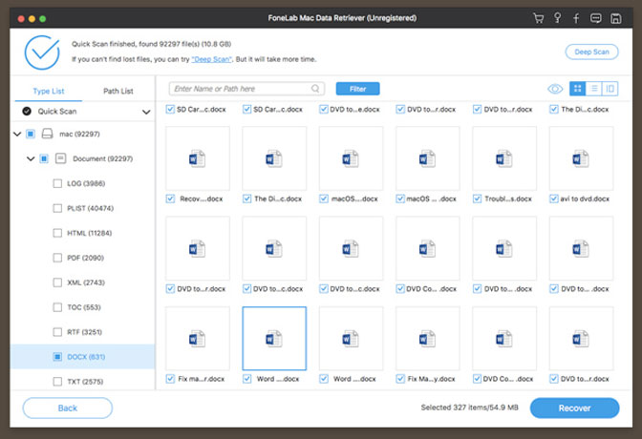Screen dimensions: 642x439
Task: Switch to list view
Action: coord(593,89)
